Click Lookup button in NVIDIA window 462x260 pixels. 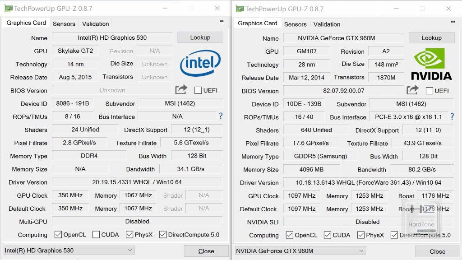click(x=431, y=38)
